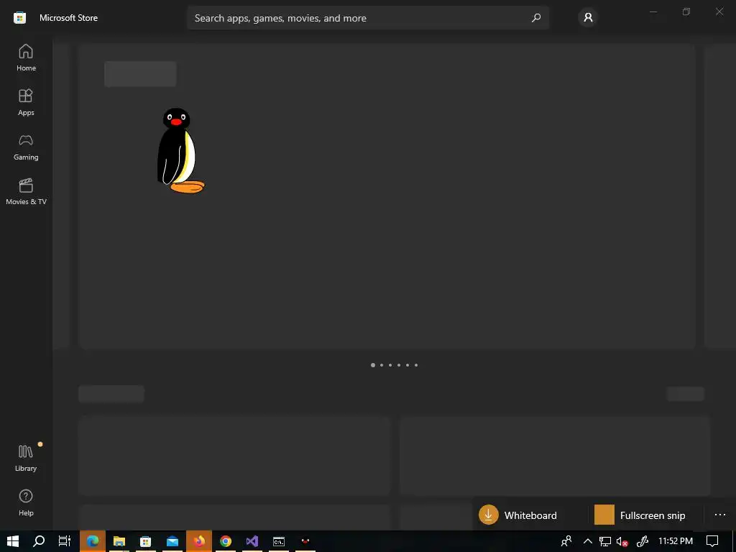
Task: Select the fifth carousel page dot
Action: click(408, 364)
